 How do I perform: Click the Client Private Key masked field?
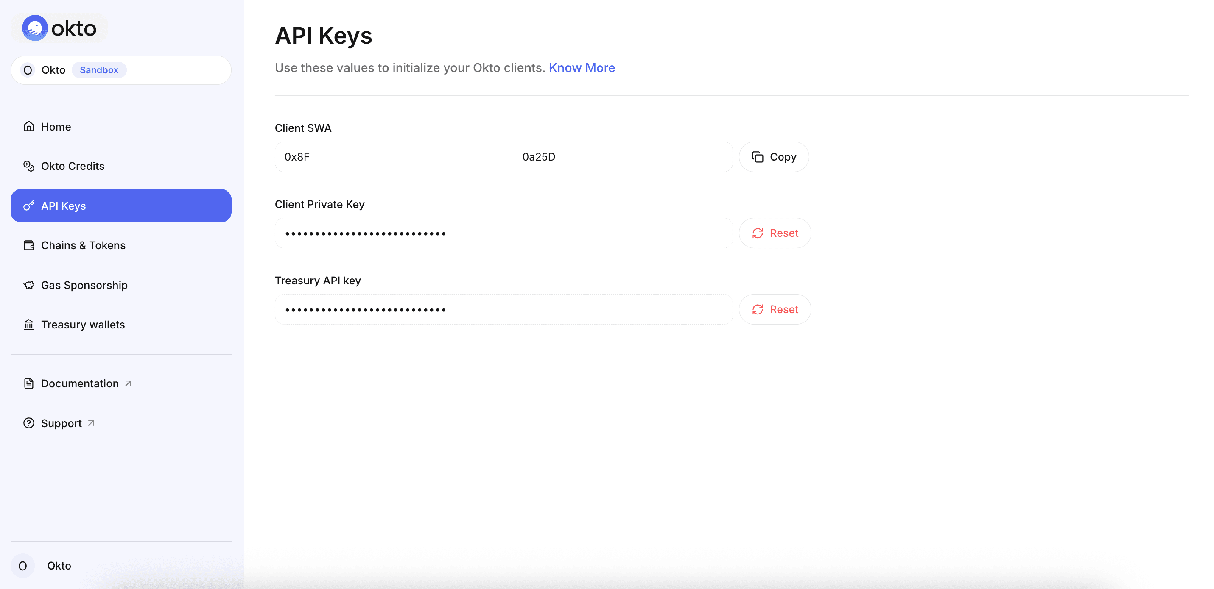pos(504,233)
